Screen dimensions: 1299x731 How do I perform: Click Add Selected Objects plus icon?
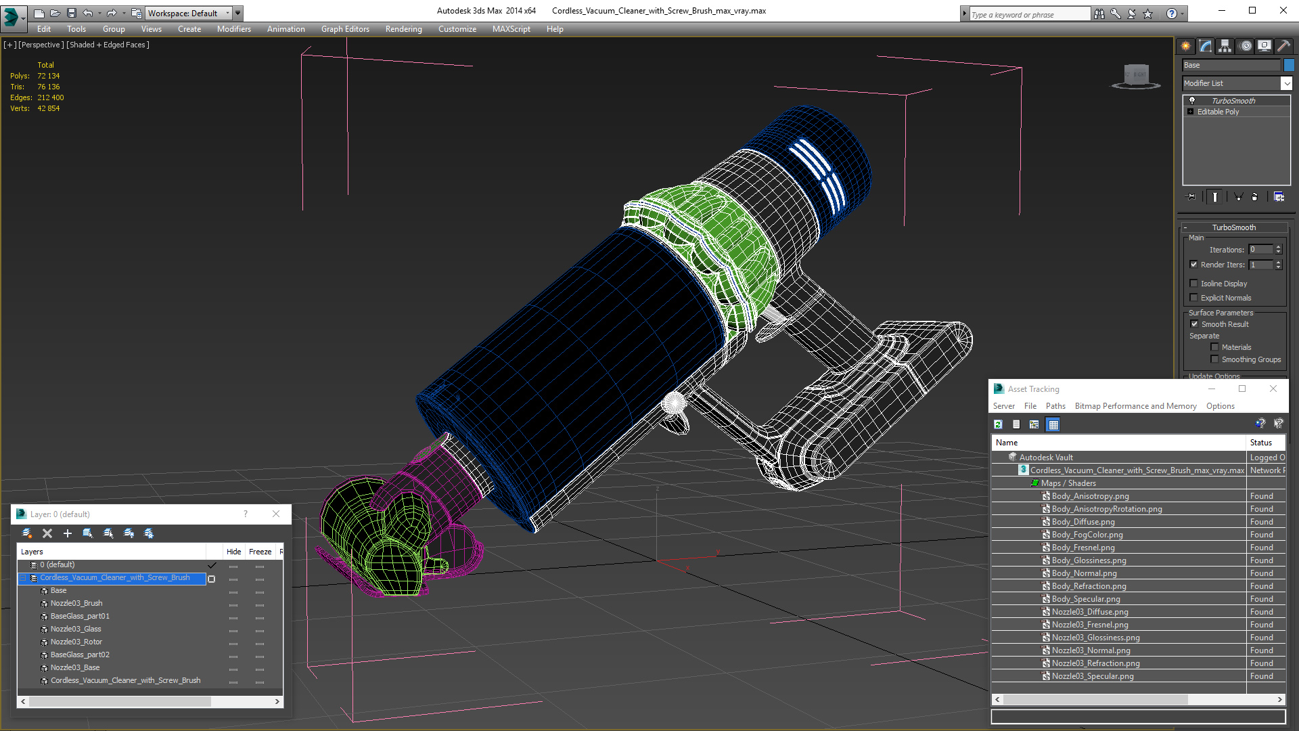click(x=68, y=533)
